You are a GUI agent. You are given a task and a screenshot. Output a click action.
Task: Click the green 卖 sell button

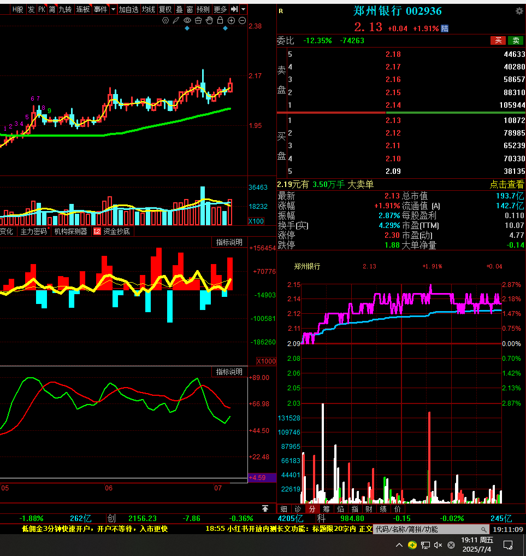pos(516,40)
